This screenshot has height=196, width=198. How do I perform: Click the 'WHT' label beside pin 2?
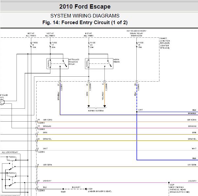45,148
